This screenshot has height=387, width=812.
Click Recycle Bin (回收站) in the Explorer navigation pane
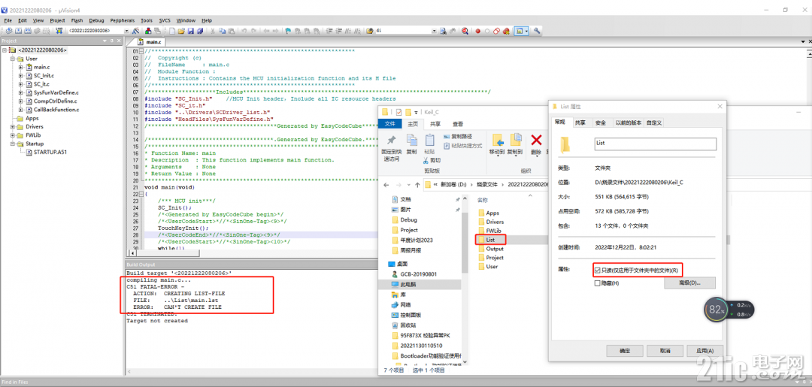click(x=409, y=325)
